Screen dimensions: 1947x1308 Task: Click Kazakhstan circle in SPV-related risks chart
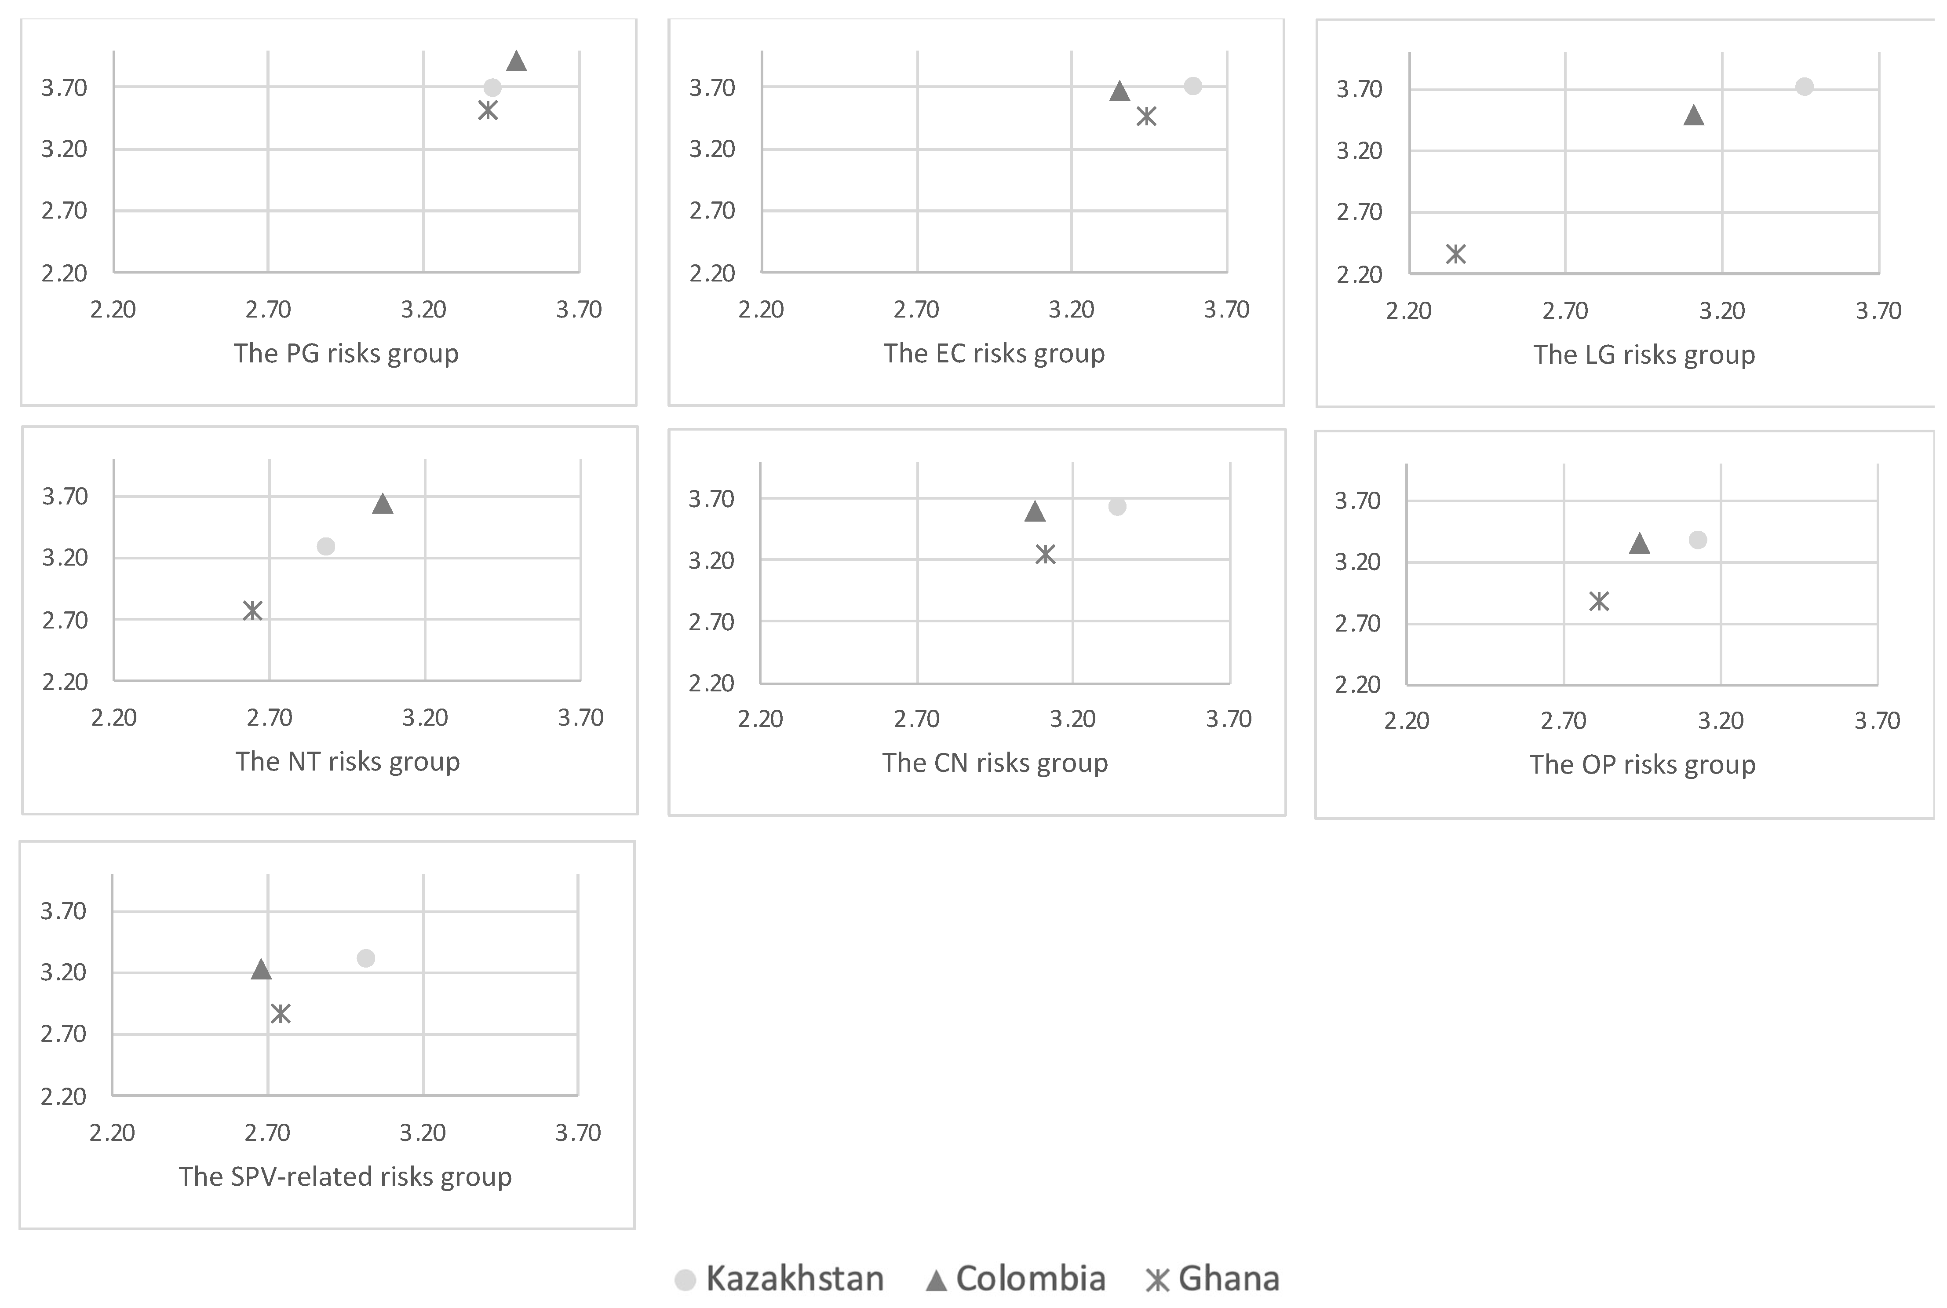[x=365, y=957]
